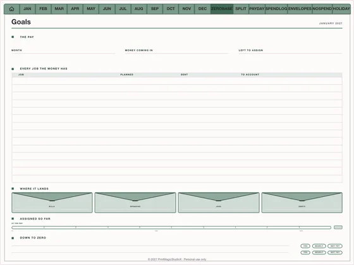Select the Spending envelope card

[x=135, y=203]
